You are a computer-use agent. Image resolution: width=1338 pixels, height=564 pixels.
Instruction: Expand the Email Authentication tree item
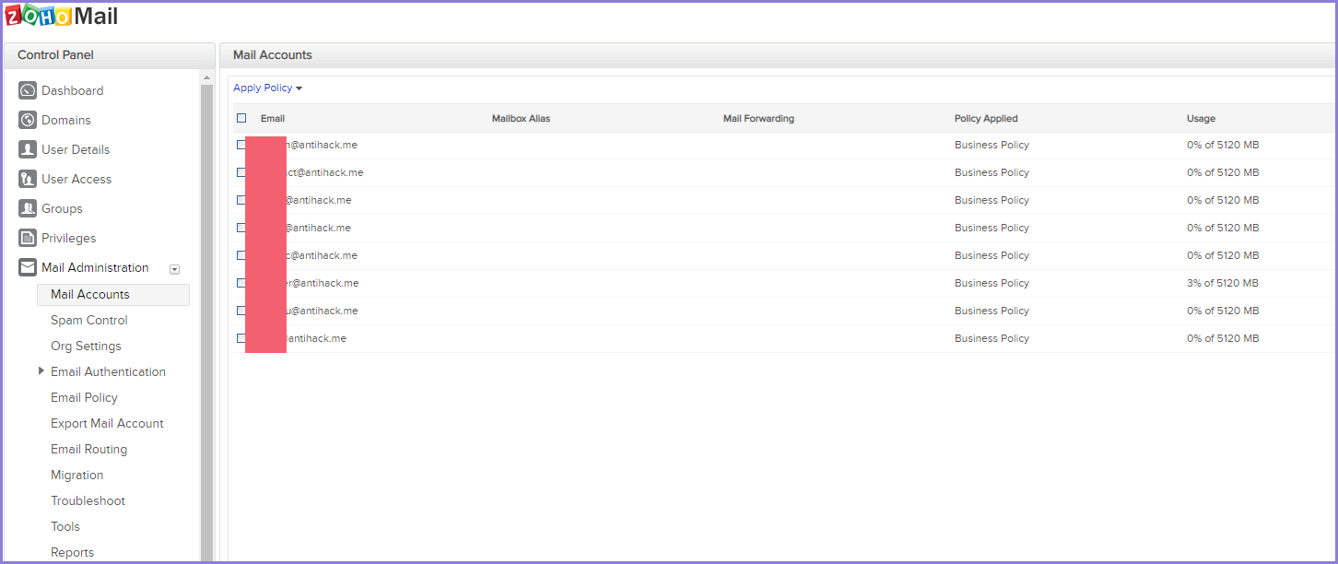pos(41,370)
